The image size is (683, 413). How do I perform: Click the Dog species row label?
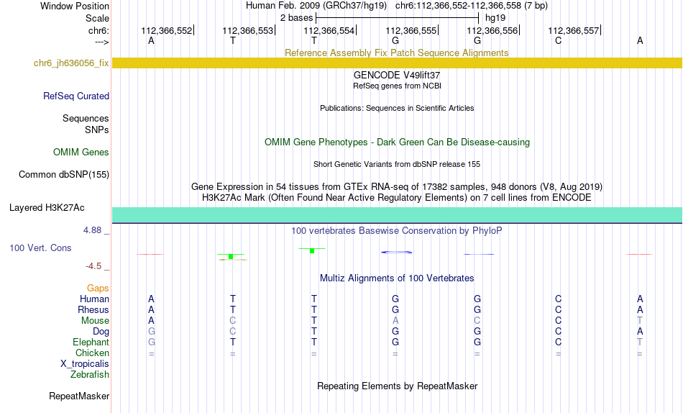[101, 332]
